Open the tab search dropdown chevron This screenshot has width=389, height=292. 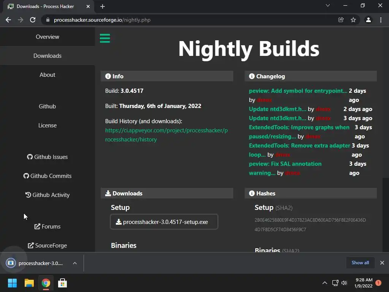[x=328, y=5]
